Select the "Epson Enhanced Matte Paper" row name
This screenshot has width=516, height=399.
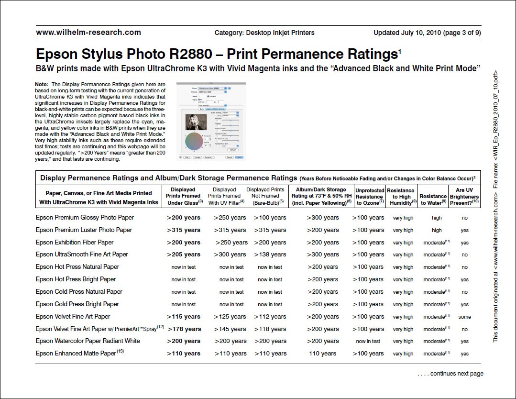(80, 353)
